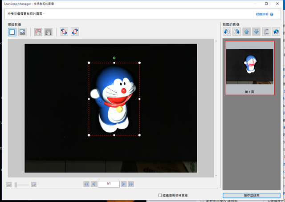Click the Save and Exit button
This screenshot has width=285, height=202.
coord(251,195)
